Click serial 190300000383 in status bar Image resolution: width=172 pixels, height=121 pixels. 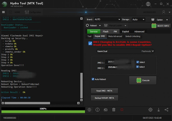click(x=10, y=118)
